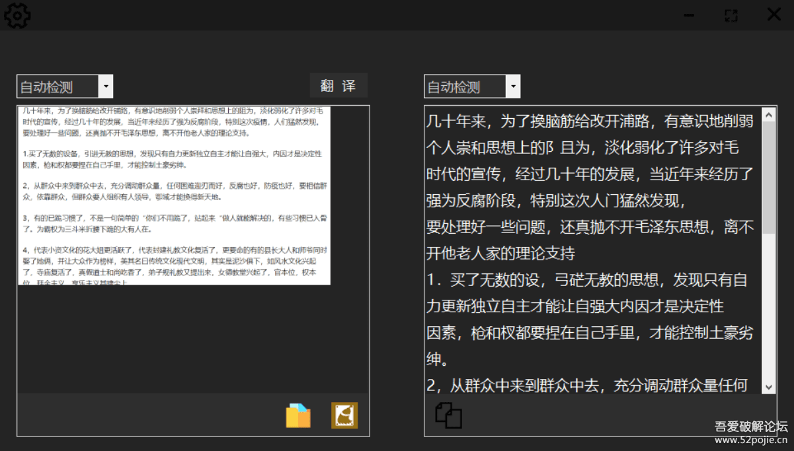
Task: Click the scanned document thumbnail
Action: point(175,195)
